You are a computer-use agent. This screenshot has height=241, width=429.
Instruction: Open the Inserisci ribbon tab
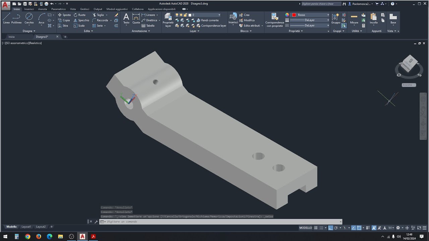click(x=29, y=9)
